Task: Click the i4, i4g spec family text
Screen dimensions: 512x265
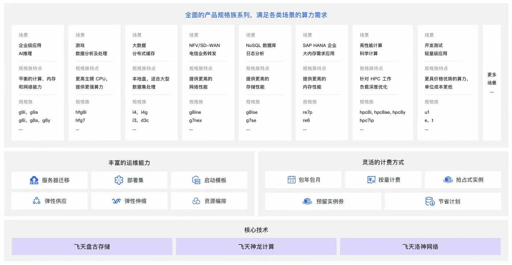Action: tap(140, 112)
